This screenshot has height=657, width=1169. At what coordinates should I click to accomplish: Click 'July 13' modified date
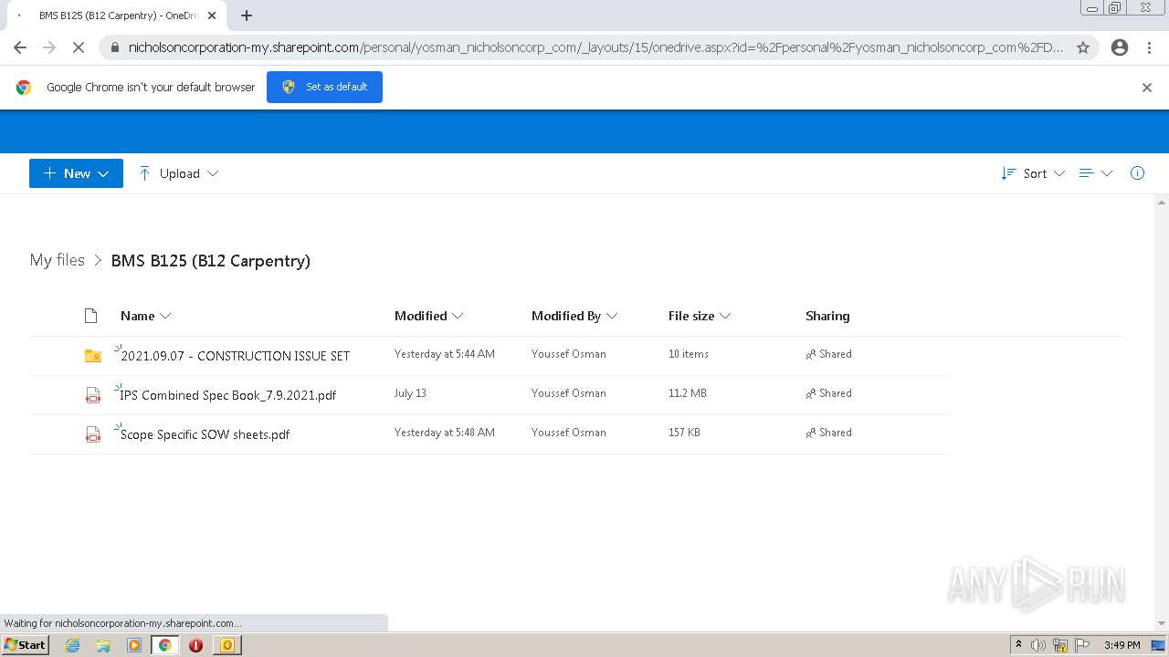pyautogui.click(x=410, y=393)
